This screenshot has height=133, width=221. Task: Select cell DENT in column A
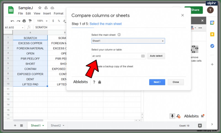click(x=30, y=79)
